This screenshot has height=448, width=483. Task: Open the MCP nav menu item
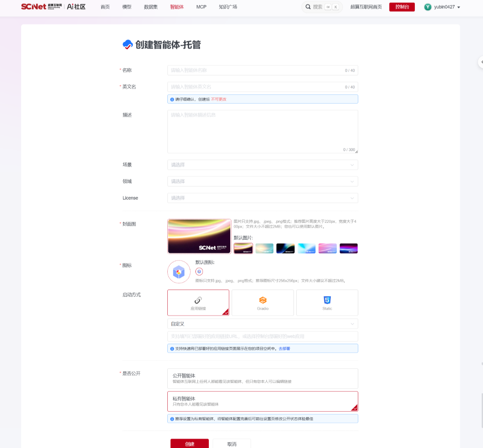pyautogui.click(x=201, y=7)
